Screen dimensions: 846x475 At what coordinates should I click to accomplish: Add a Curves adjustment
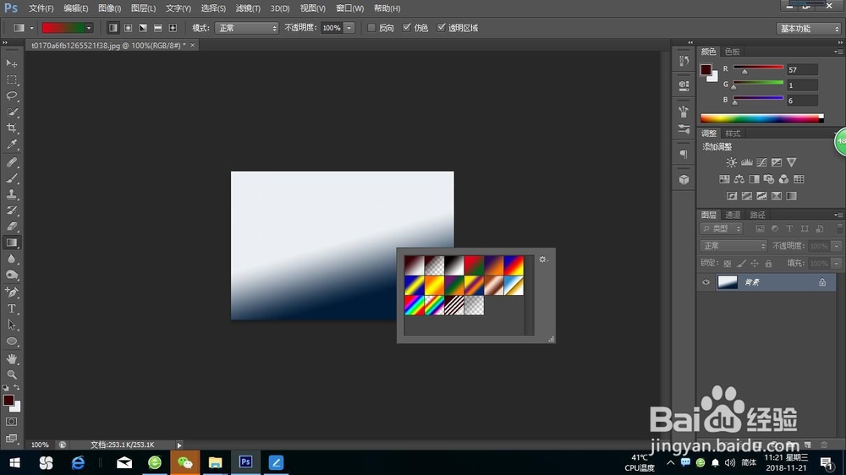click(x=761, y=162)
